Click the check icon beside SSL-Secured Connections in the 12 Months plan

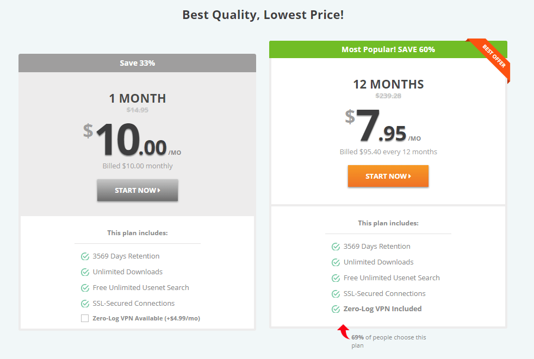[336, 293]
